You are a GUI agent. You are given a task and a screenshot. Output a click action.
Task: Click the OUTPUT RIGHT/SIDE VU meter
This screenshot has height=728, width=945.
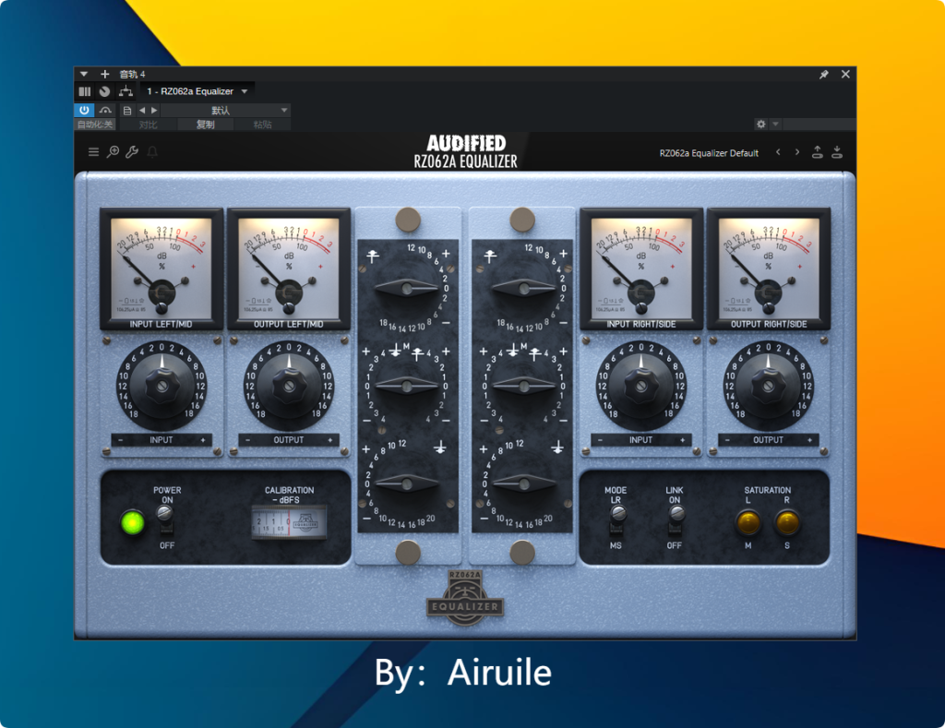pyautogui.click(x=769, y=269)
